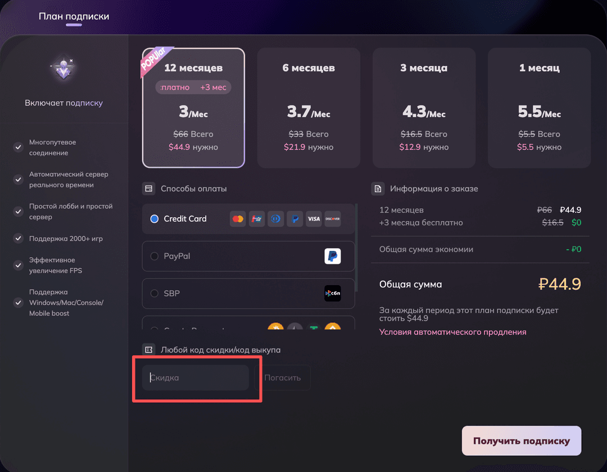The width and height of the screenshot is (607, 472).
Task: Select the 6 месяцев plan card
Action: (309, 108)
